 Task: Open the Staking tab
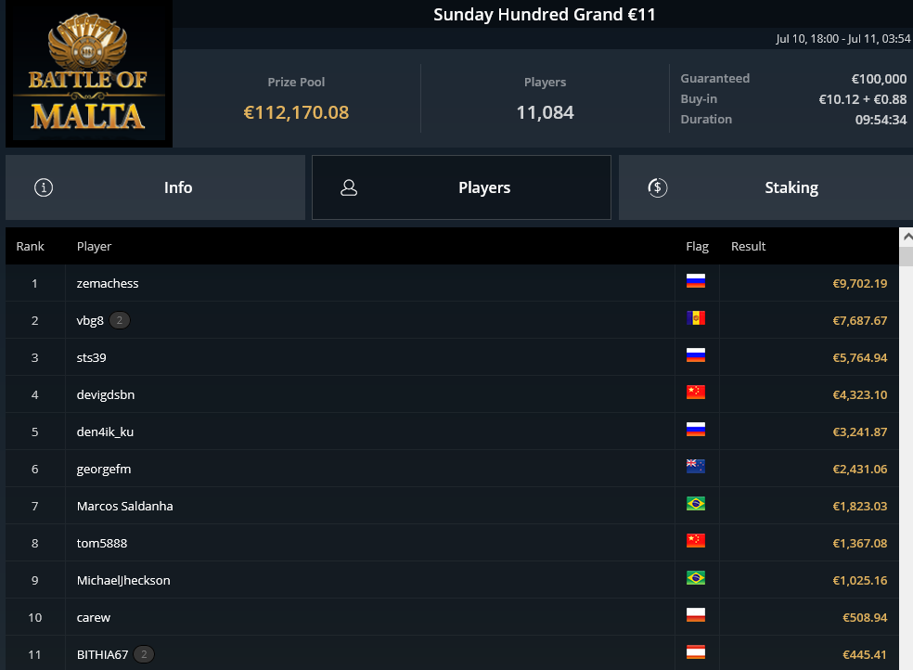pyautogui.click(x=765, y=187)
